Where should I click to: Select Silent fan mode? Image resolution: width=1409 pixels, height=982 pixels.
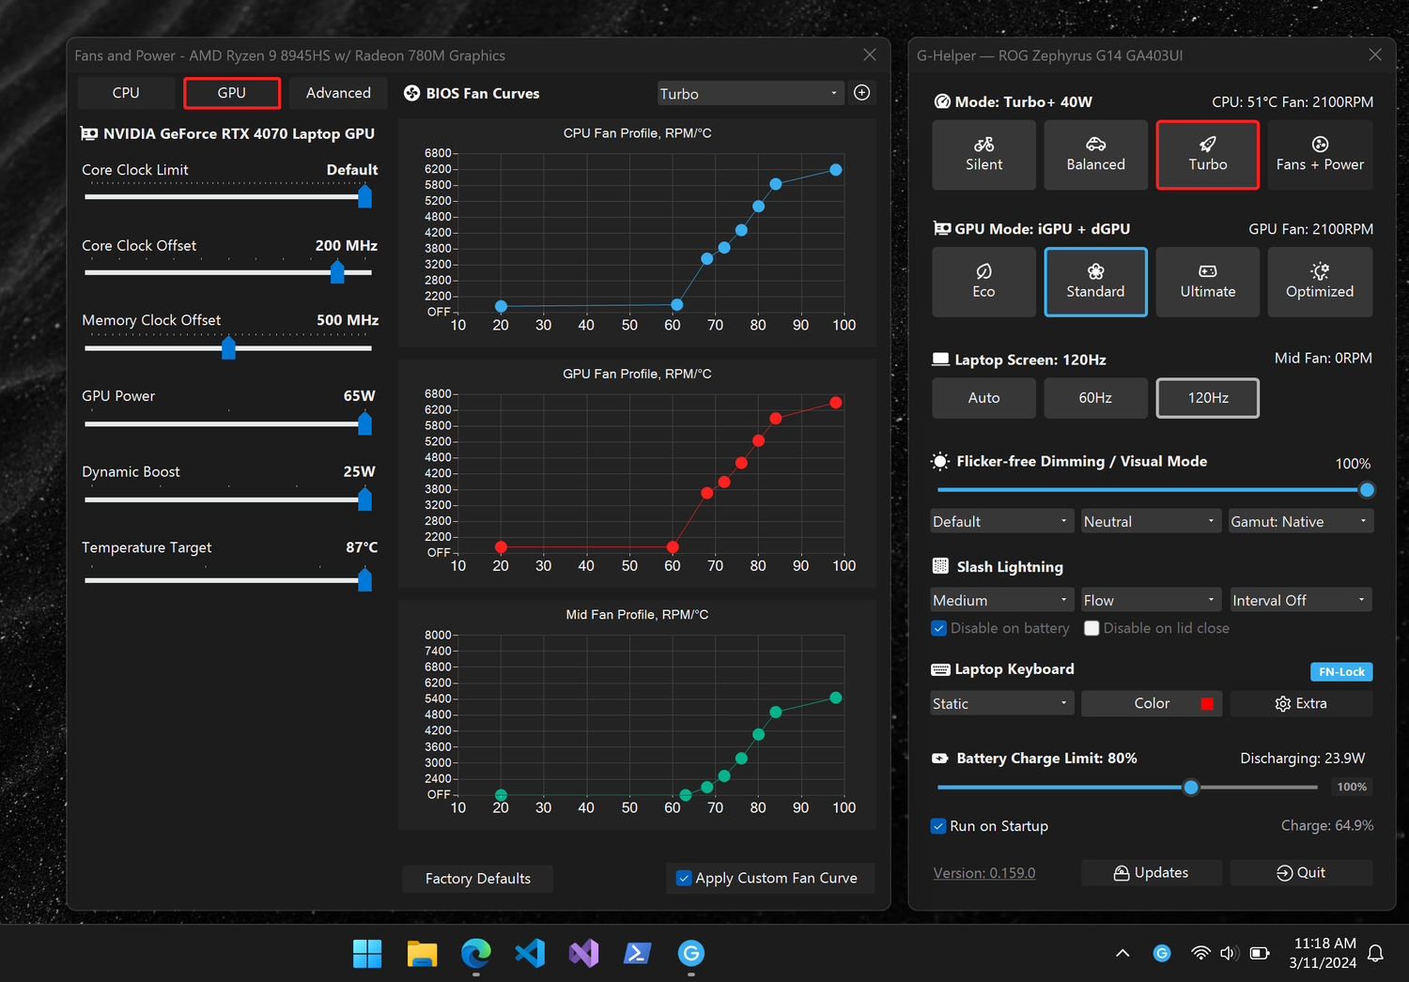tap(983, 154)
